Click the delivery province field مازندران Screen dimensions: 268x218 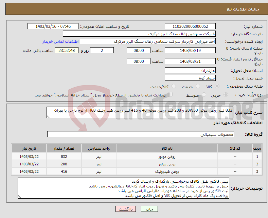190,70
